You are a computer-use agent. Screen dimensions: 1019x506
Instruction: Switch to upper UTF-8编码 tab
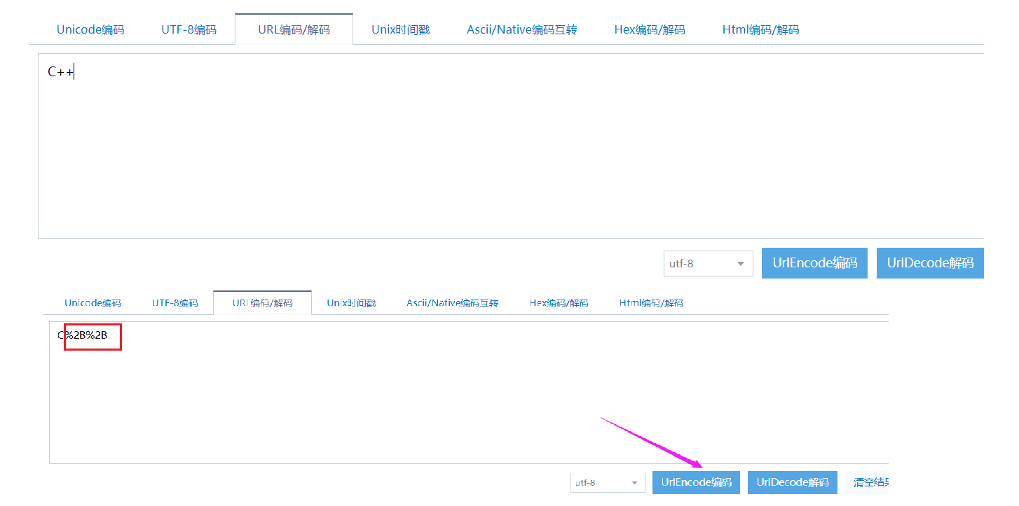[189, 29]
